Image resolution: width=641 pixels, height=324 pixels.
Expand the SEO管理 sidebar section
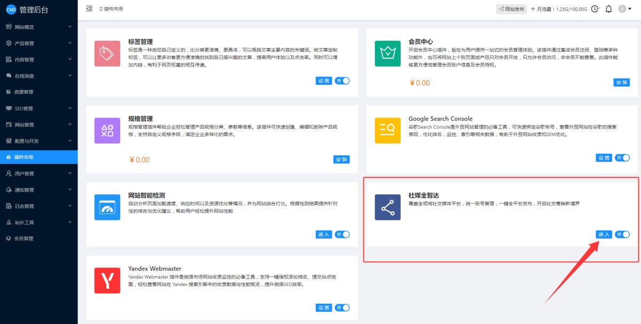tap(38, 108)
